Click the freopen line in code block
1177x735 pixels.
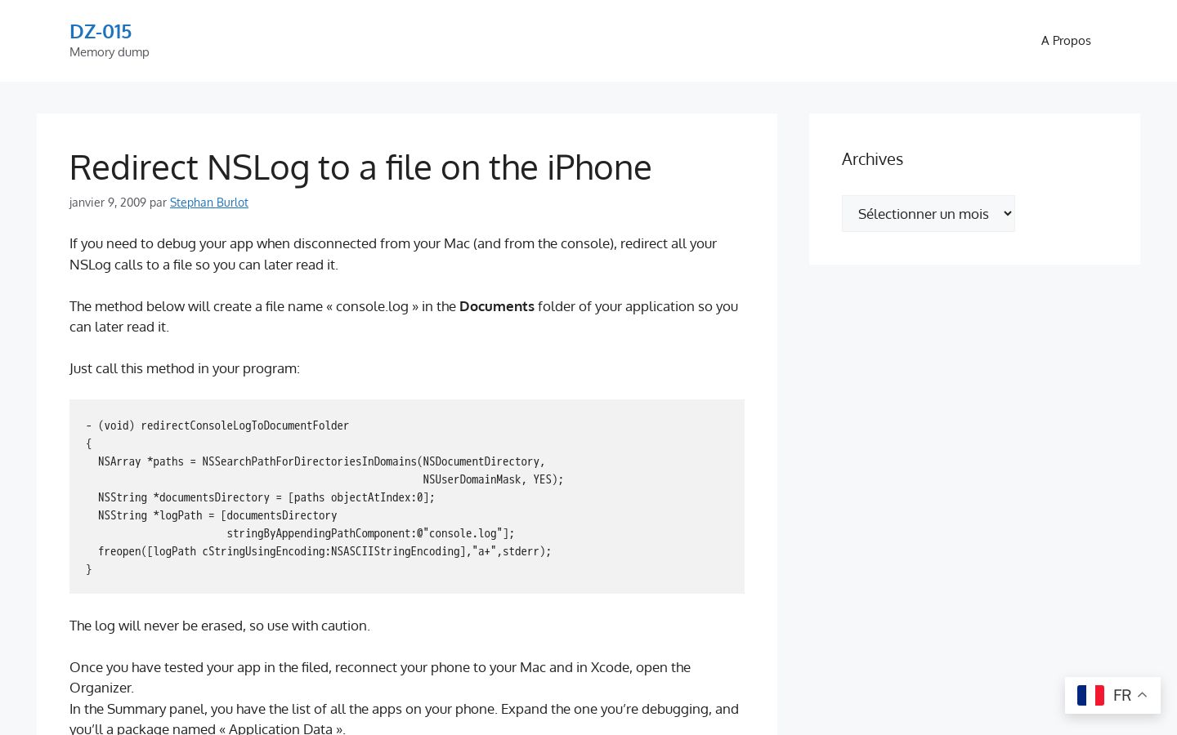click(324, 551)
